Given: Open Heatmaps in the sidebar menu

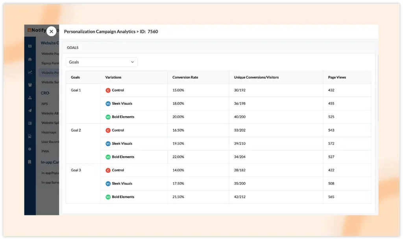Looking at the screenshot, I should 49,132.
